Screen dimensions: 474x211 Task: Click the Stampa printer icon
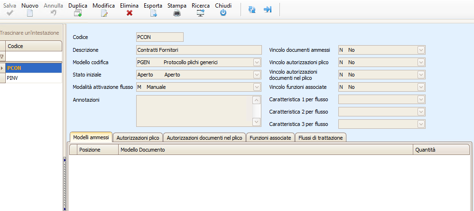click(x=177, y=13)
